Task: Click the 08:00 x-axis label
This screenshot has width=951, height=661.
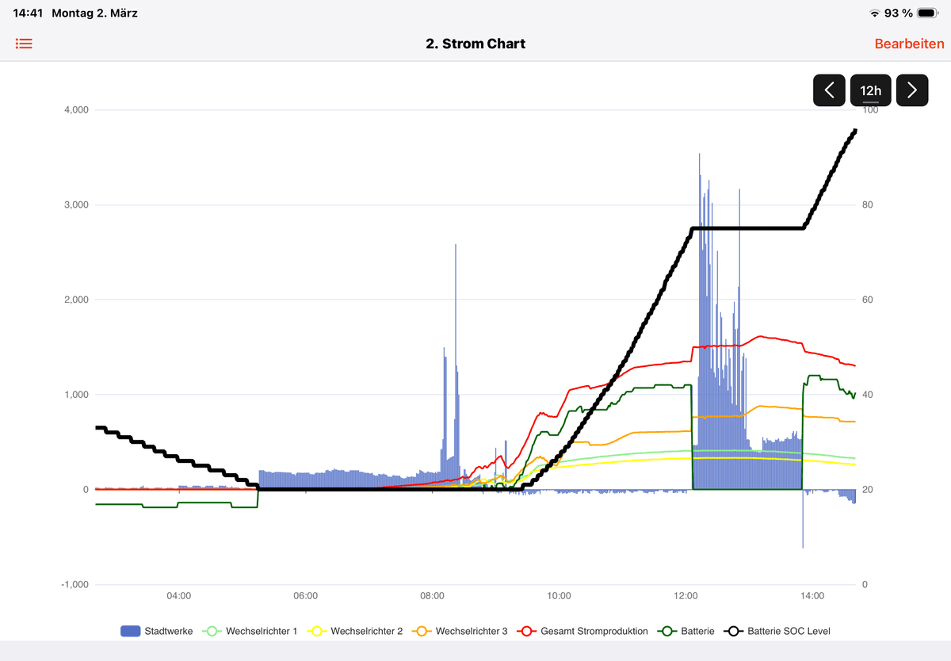Action: pos(433,596)
